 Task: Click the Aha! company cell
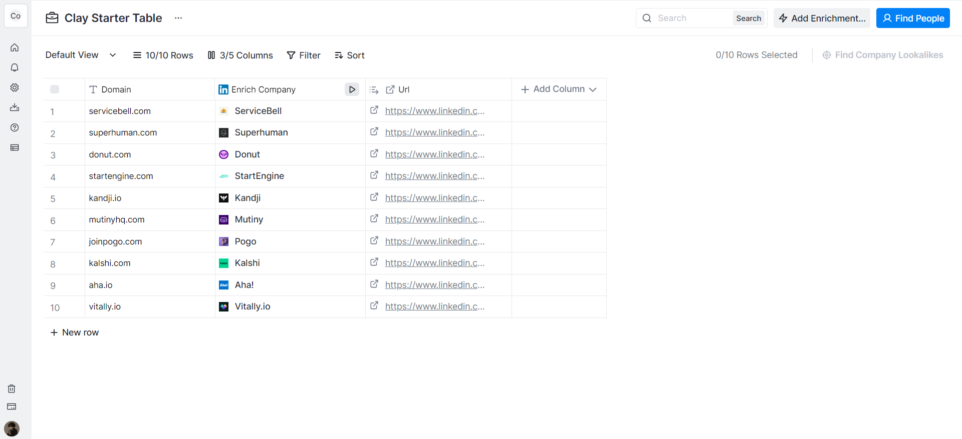coord(291,285)
